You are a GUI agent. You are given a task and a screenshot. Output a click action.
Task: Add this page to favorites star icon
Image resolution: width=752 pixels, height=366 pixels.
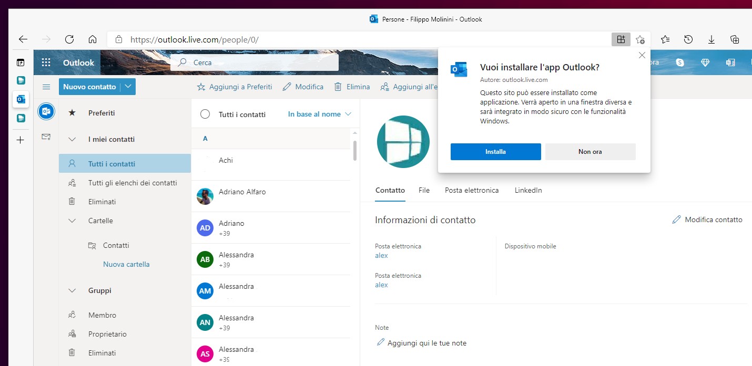click(640, 39)
